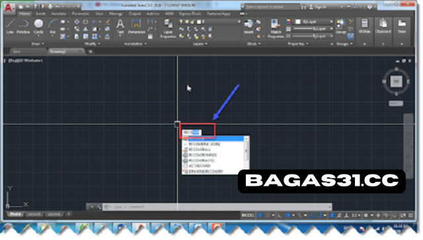Switch to the Insert ribbon tab
The height and width of the screenshot is (240, 423).
pos(40,13)
